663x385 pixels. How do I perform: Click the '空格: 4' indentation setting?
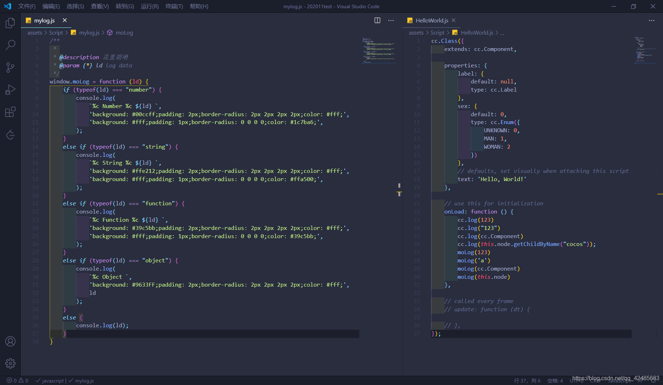tap(555, 380)
